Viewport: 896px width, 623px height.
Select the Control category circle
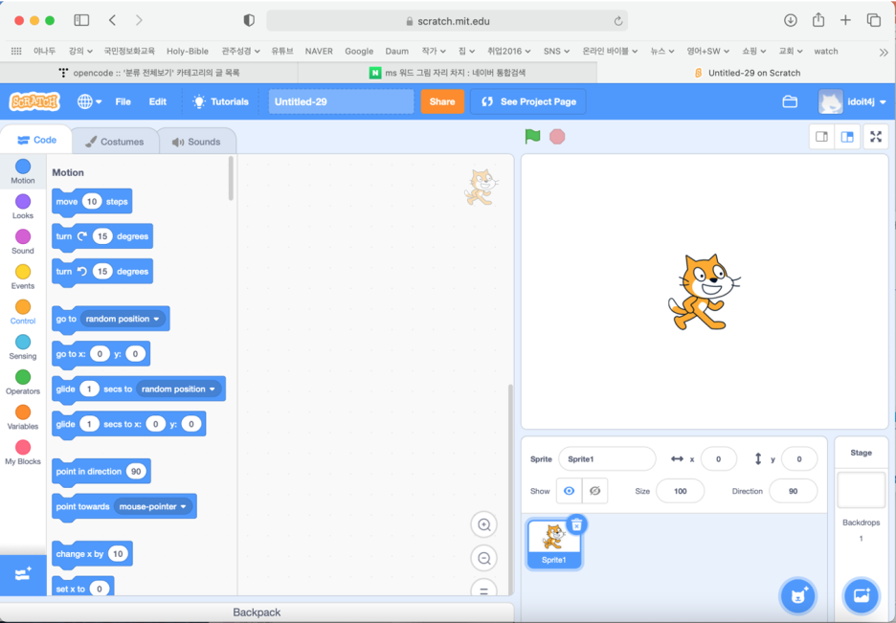[x=23, y=306]
